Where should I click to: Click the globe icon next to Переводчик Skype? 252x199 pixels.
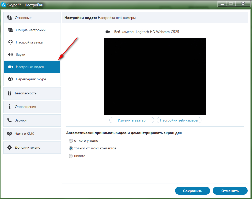[10, 79]
